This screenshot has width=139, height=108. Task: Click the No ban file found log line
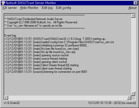[42, 49]
